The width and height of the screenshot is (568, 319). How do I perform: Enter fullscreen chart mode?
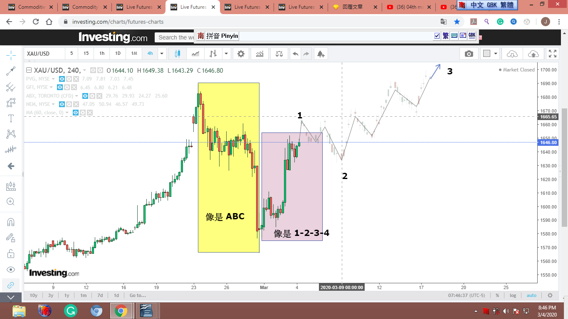point(552,54)
